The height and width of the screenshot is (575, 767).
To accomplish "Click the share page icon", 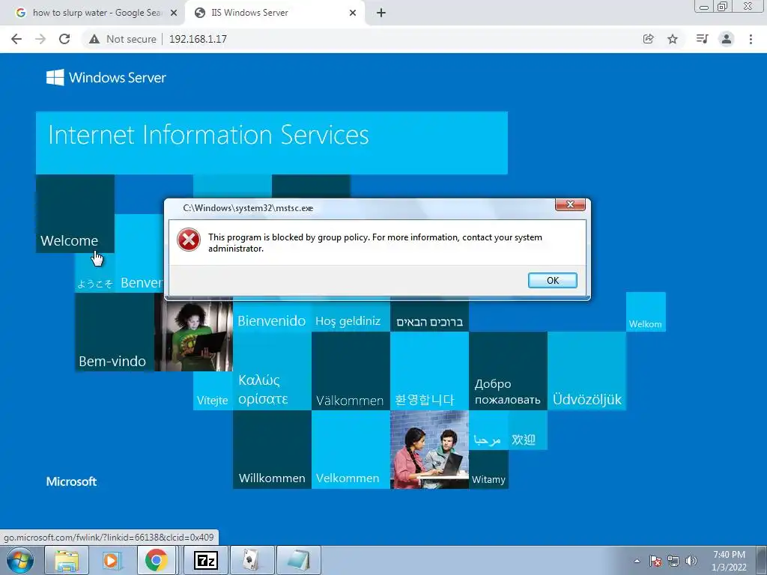I will point(649,39).
